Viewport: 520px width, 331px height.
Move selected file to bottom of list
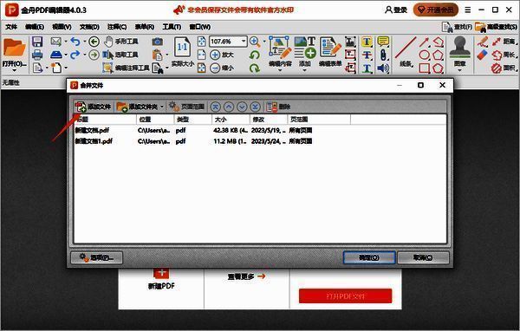click(255, 107)
